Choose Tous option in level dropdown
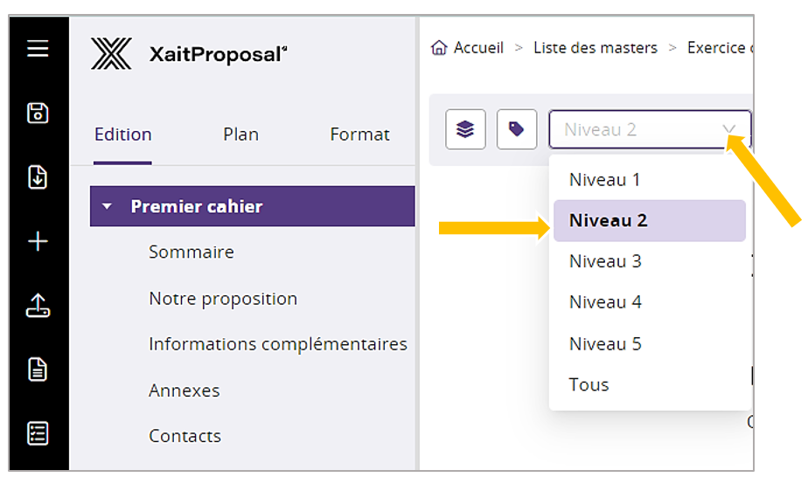808x491 pixels. pyautogui.click(x=589, y=384)
